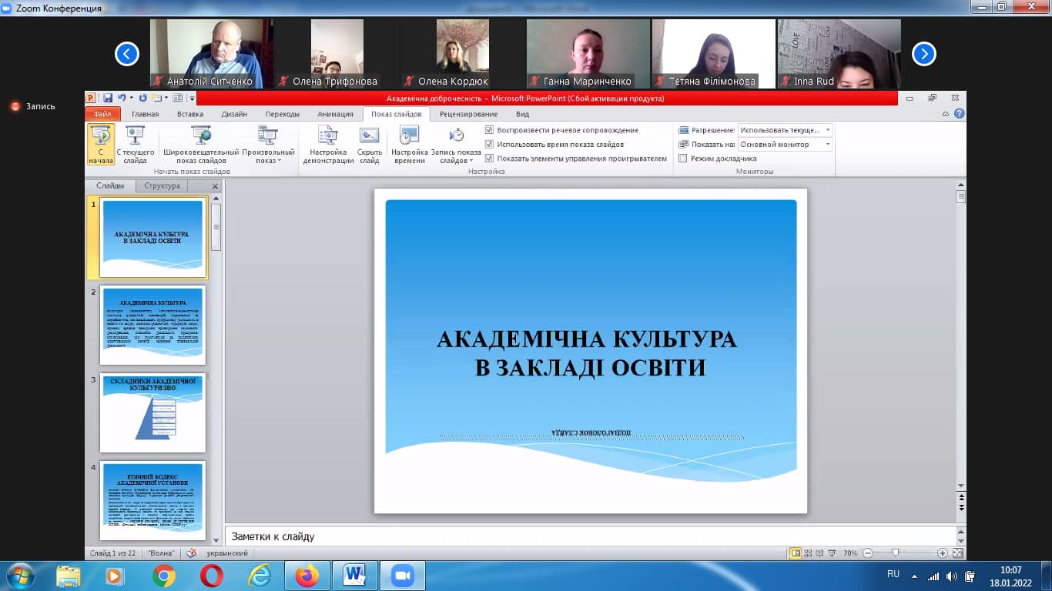Uncheck 'Использовать время показа слайдов'

(x=489, y=145)
